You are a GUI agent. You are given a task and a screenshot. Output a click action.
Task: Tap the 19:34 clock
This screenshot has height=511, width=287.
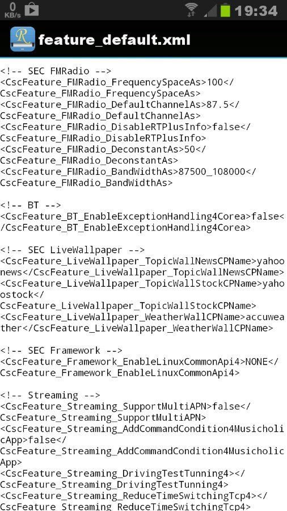click(256, 11)
